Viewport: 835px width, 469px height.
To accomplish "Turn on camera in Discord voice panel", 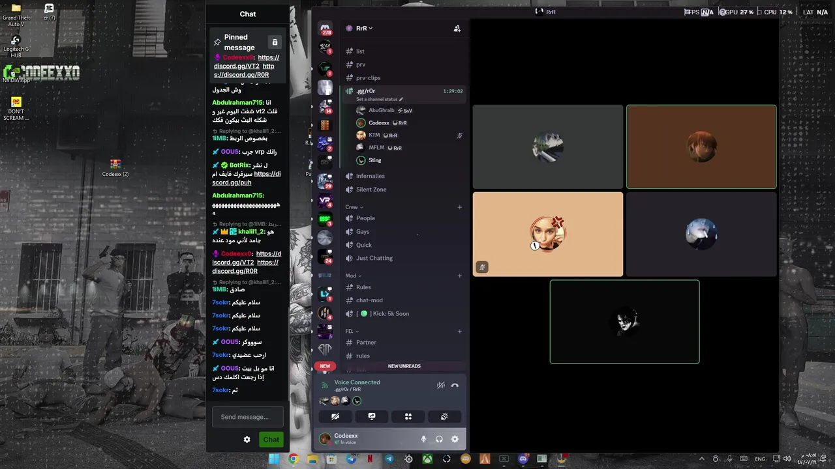I will pos(335,416).
